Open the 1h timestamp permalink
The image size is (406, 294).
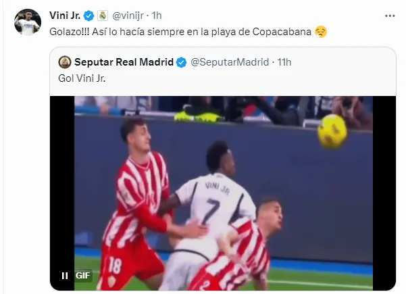(157, 16)
